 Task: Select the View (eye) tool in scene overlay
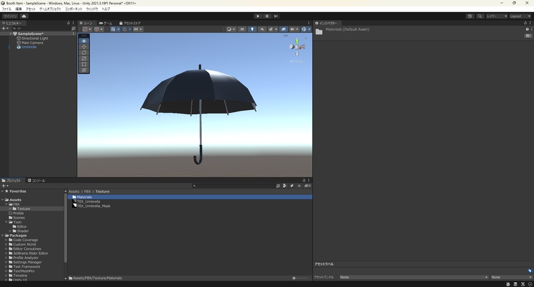[84, 41]
